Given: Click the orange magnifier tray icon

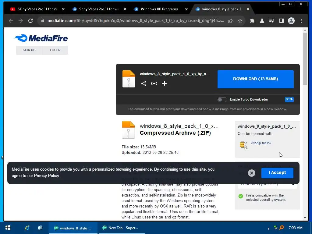Looking at the screenshot, I should tap(282, 227).
